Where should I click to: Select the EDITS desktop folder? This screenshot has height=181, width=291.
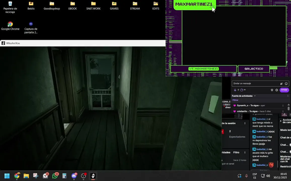tap(156, 6)
